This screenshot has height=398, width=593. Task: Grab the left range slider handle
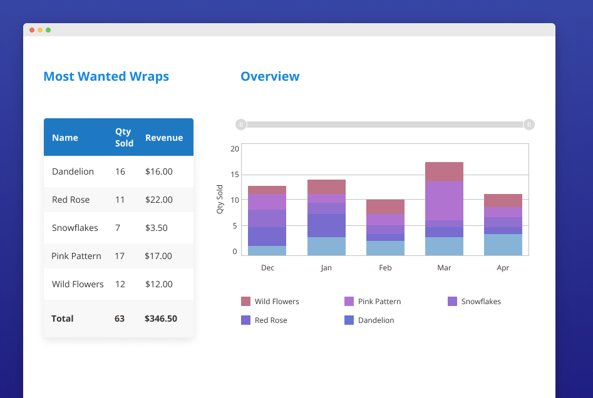click(x=241, y=125)
